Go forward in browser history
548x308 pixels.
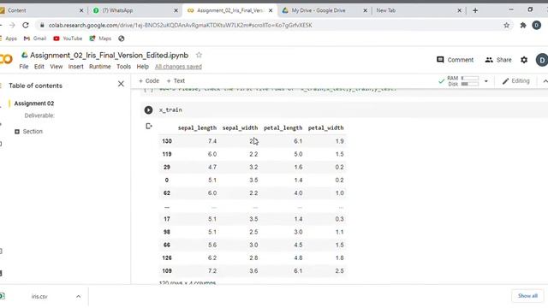click(x=12, y=25)
